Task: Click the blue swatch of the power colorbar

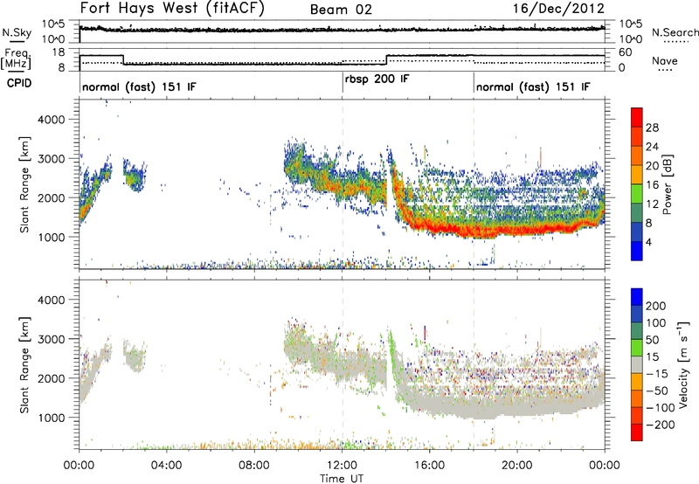Action: 637,251
